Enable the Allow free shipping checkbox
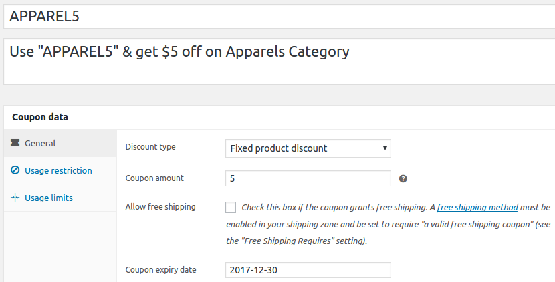The height and width of the screenshot is (282, 555). [231, 207]
